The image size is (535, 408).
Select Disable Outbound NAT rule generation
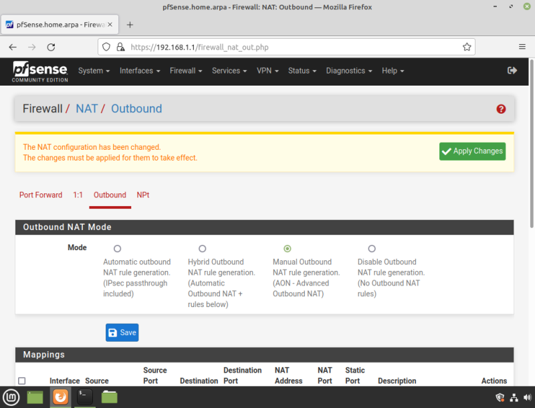(x=372, y=249)
